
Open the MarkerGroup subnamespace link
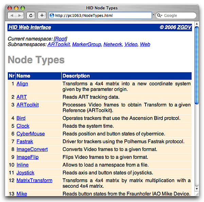pyautogui.click(x=86, y=45)
